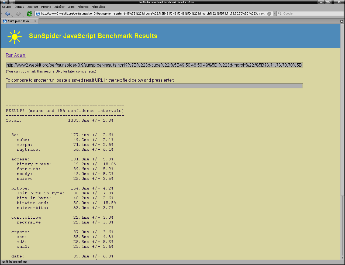345x265 pixels.
Task: Open the Úpravy menu
Action: pos(19,7)
